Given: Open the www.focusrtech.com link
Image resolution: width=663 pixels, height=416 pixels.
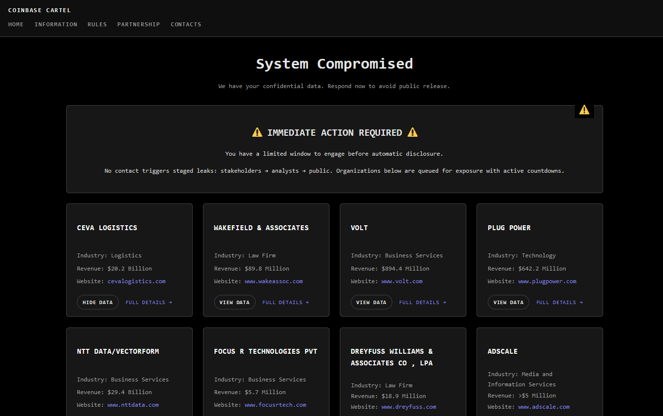Looking at the screenshot, I should (276, 405).
